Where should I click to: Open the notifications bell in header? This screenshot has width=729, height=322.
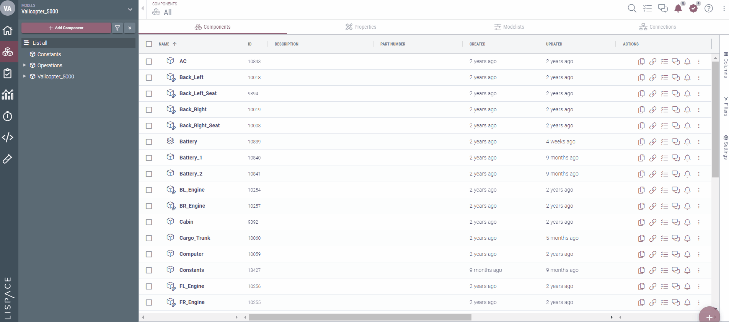tap(678, 8)
